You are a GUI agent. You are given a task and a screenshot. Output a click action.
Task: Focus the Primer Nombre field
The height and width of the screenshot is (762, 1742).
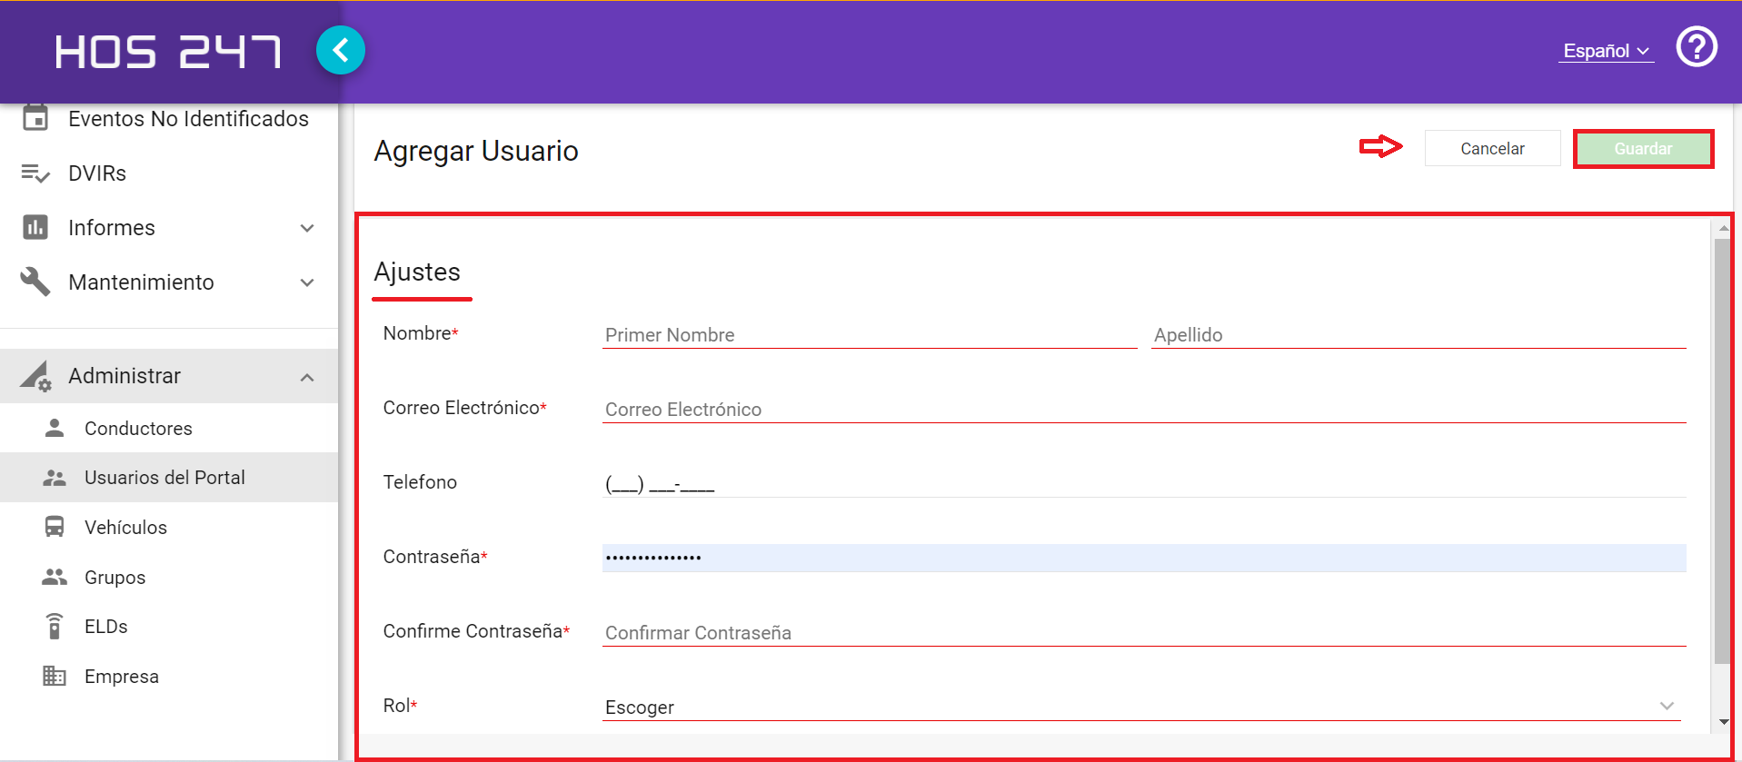(x=870, y=334)
